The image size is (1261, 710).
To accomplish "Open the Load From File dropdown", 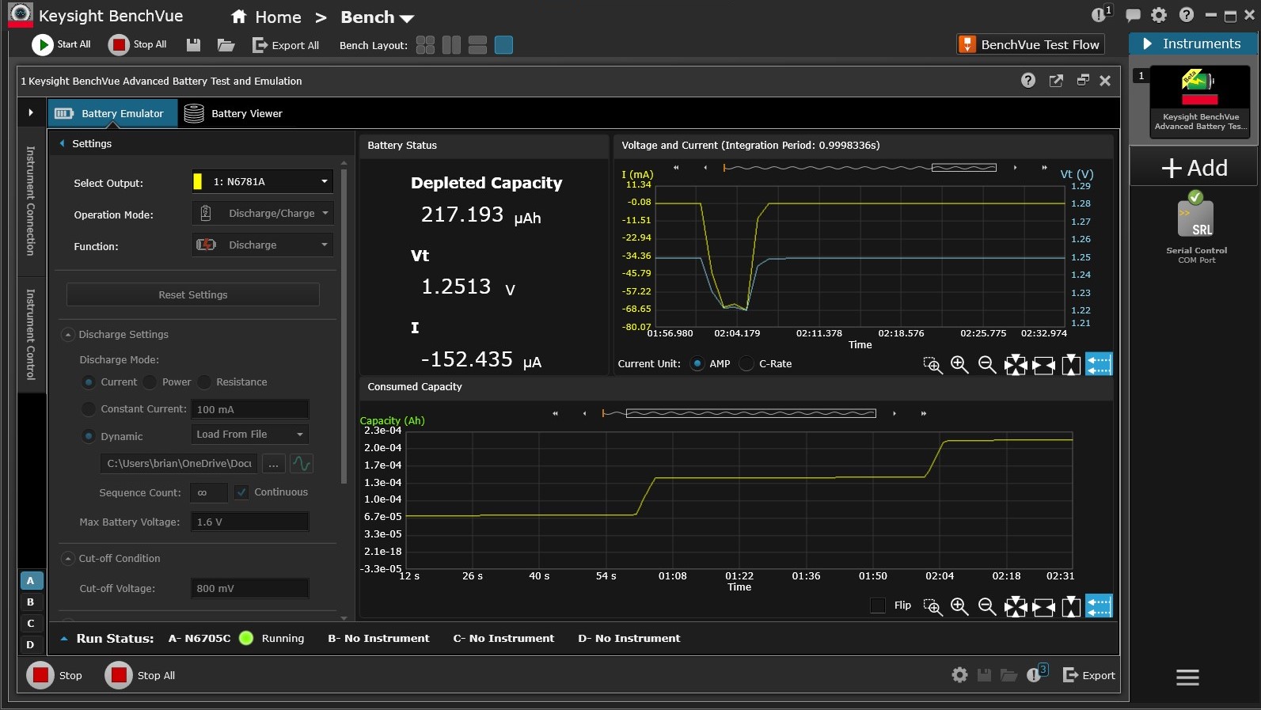I will click(250, 434).
